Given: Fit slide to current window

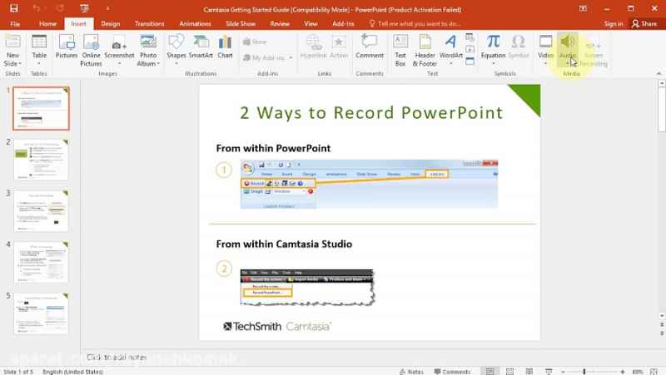Looking at the screenshot, I should (x=654, y=371).
